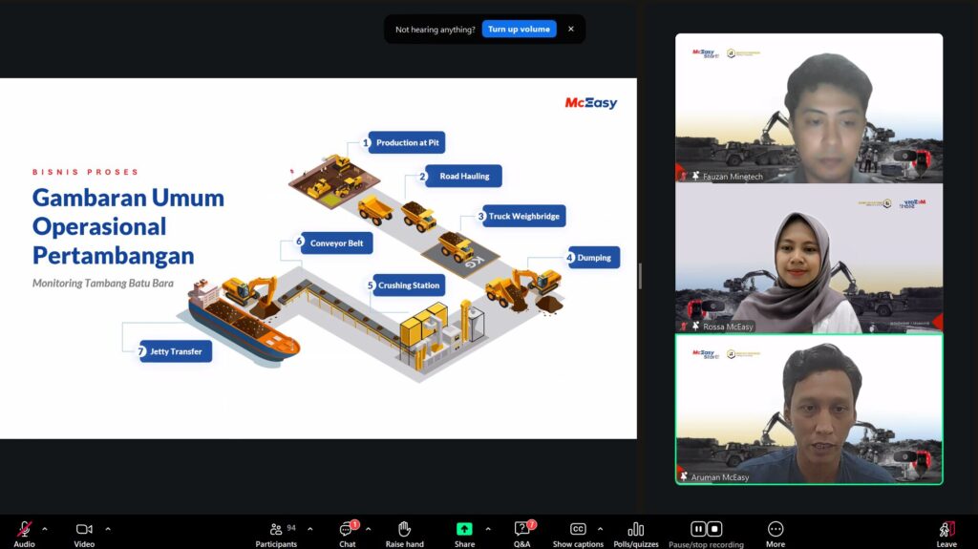The image size is (978, 549).
Task: Click the panel divider handle beside video tiles
Action: pos(640,276)
